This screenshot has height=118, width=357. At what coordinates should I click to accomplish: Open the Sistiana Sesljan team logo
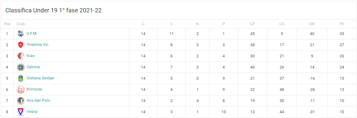[x=21, y=78]
